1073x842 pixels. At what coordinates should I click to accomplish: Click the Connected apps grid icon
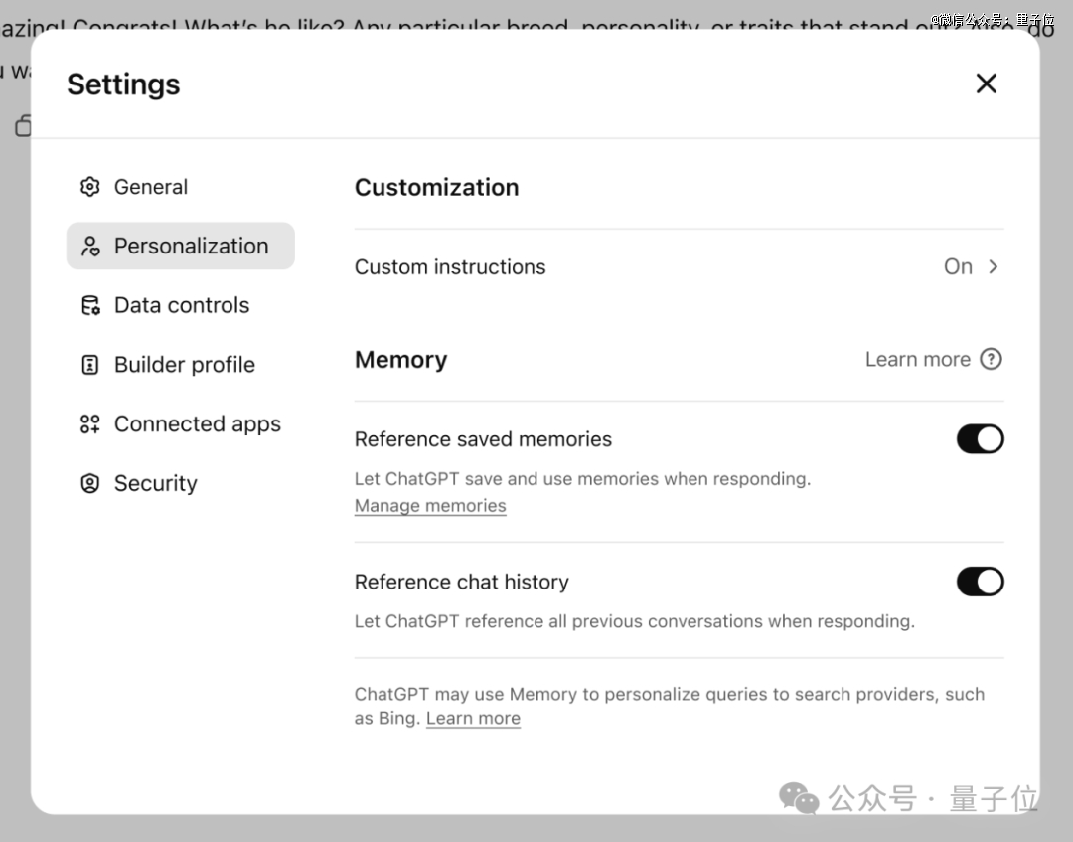90,424
